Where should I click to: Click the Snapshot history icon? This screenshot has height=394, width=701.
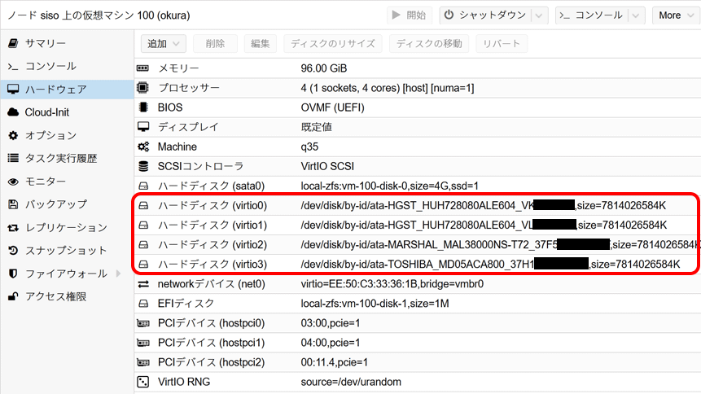[x=13, y=251]
